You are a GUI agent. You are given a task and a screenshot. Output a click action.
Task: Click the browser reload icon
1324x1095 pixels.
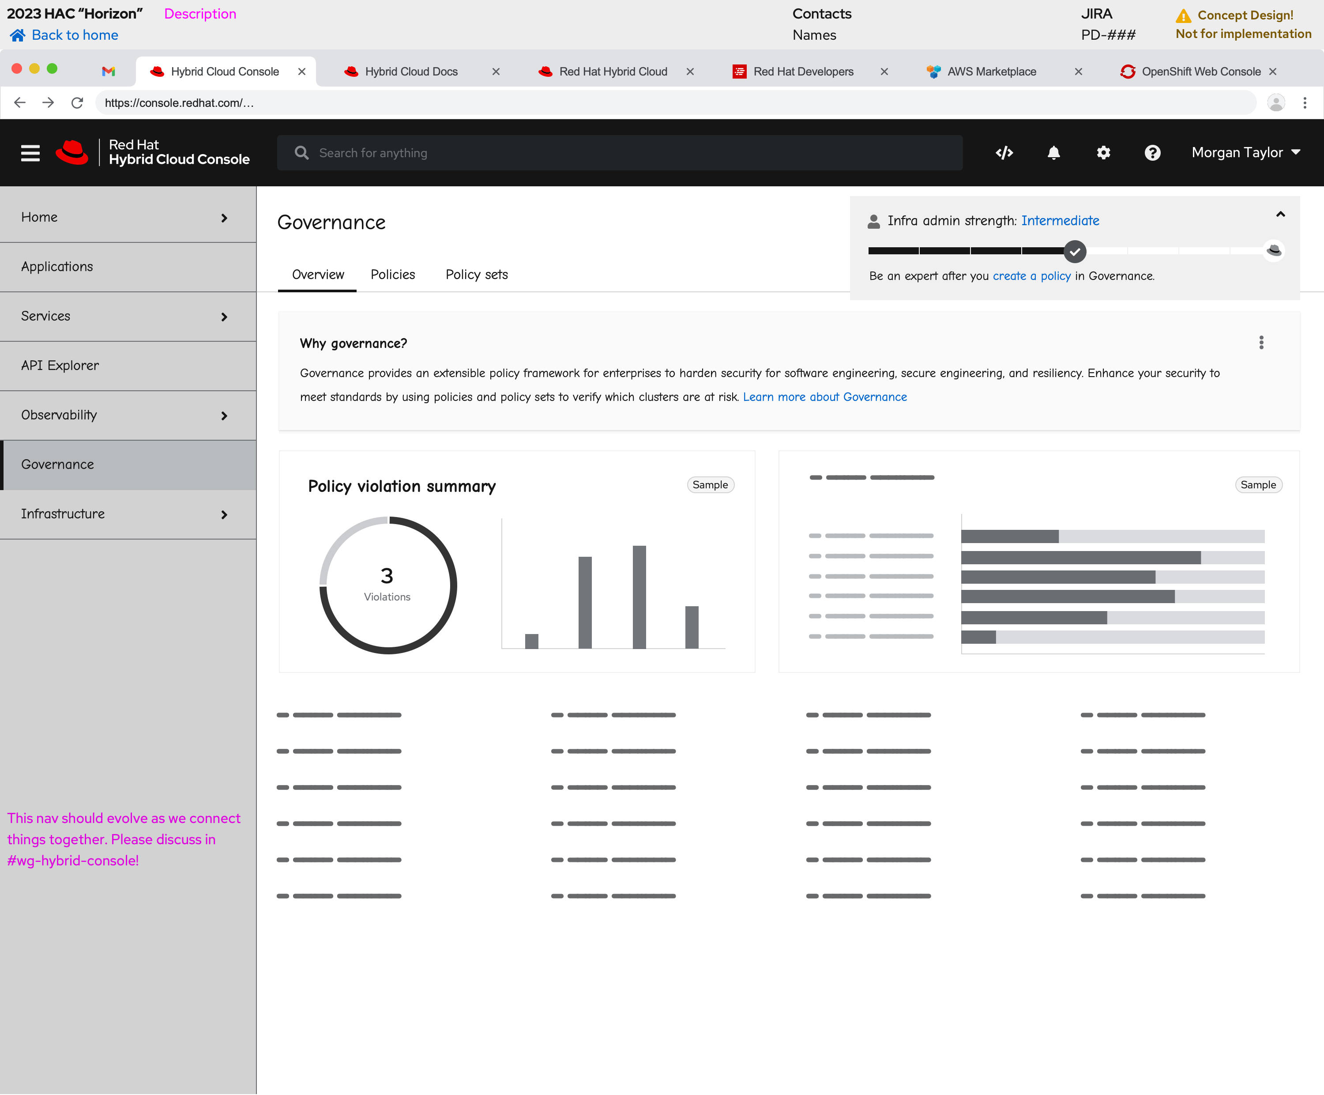coord(77,103)
